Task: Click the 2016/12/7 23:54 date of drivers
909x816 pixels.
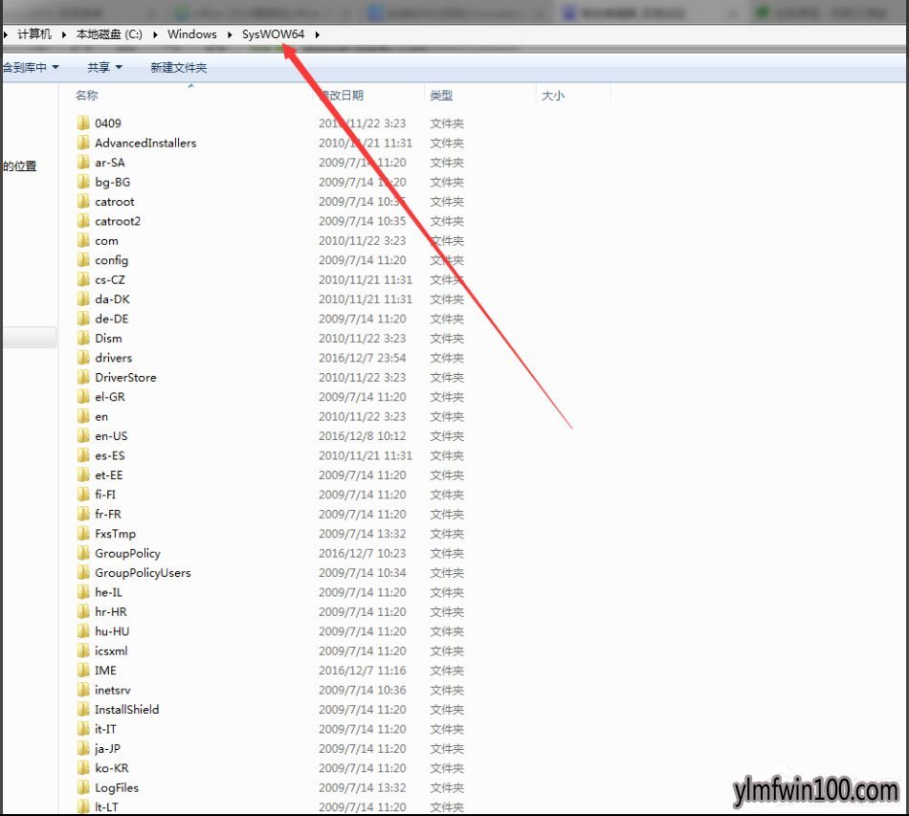Action: click(363, 358)
